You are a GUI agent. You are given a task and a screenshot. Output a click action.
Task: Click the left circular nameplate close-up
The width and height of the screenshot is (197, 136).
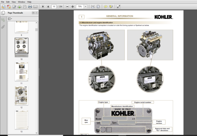tap(102, 79)
